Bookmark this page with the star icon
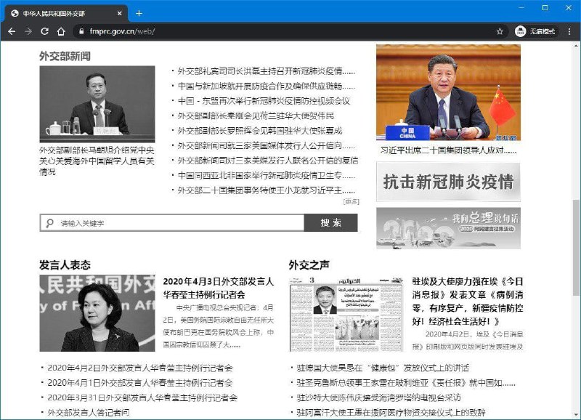Viewport: 581px width, 420px height. [498, 31]
